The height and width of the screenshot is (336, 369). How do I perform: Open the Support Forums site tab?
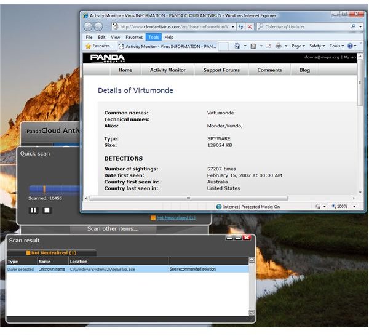point(221,70)
